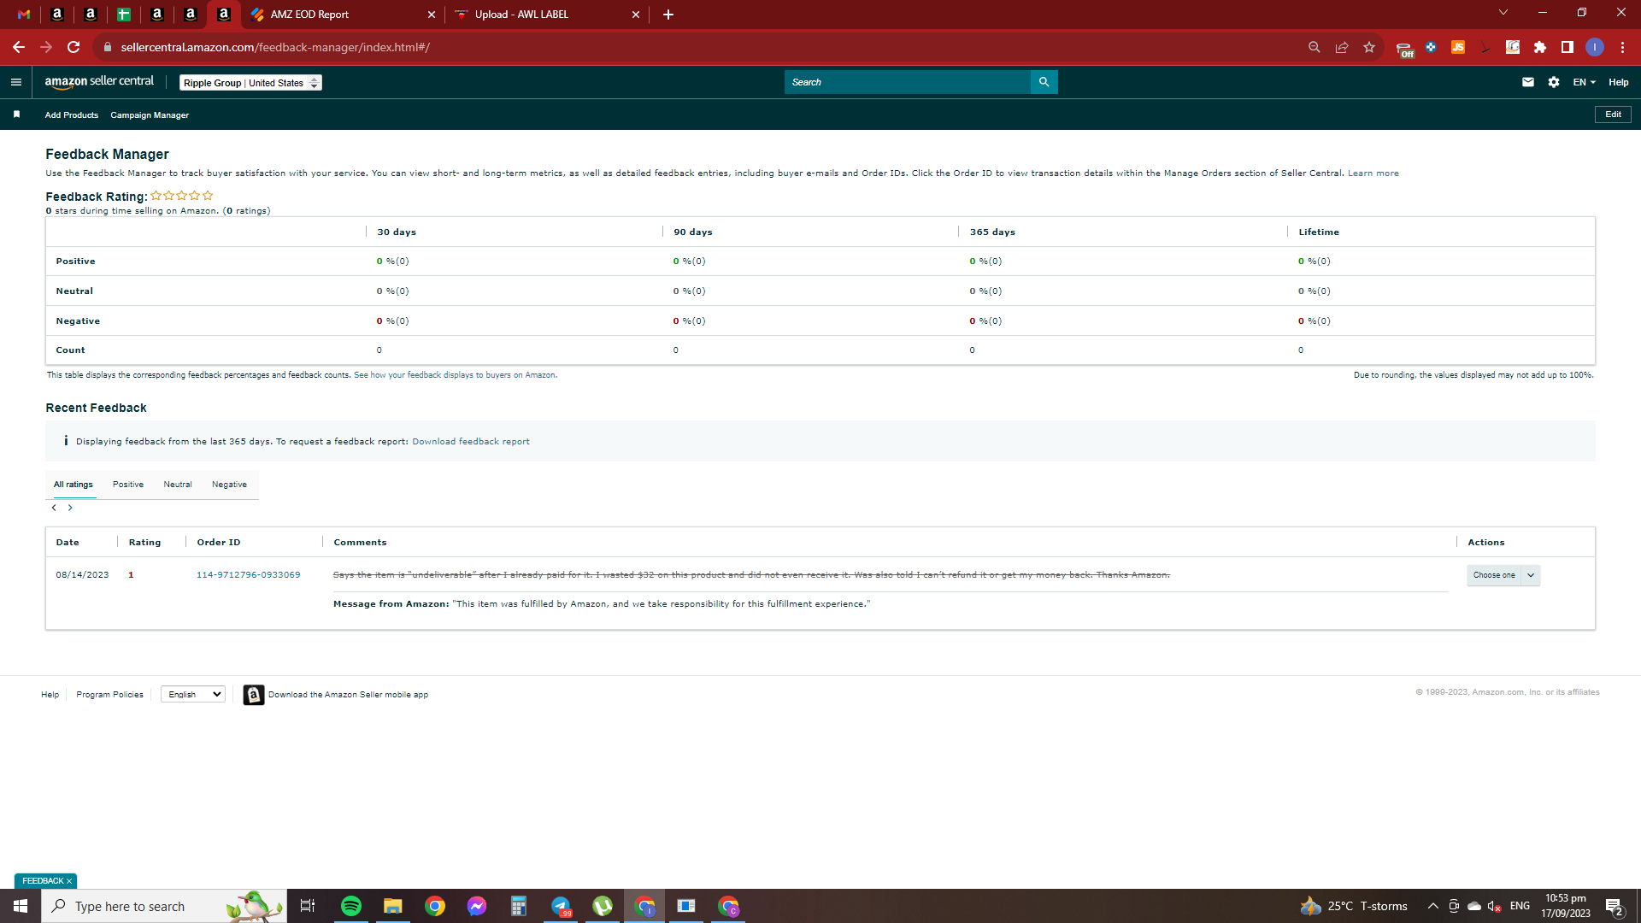Click the search magnifier button

pos(1044,82)
